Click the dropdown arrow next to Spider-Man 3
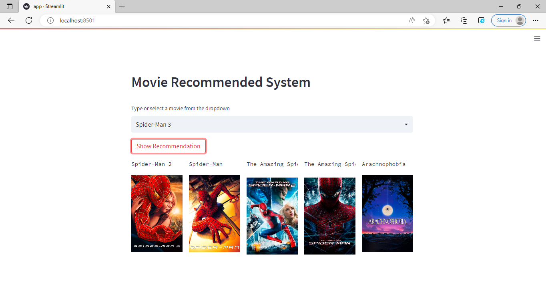Viewport: 546px width, 291px height. coord(406,124)
